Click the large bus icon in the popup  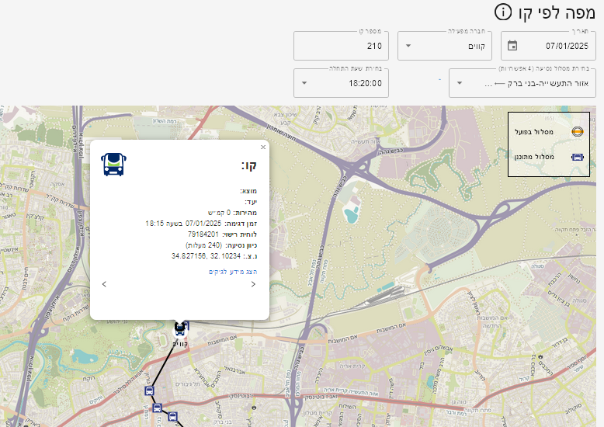[113, 165]
